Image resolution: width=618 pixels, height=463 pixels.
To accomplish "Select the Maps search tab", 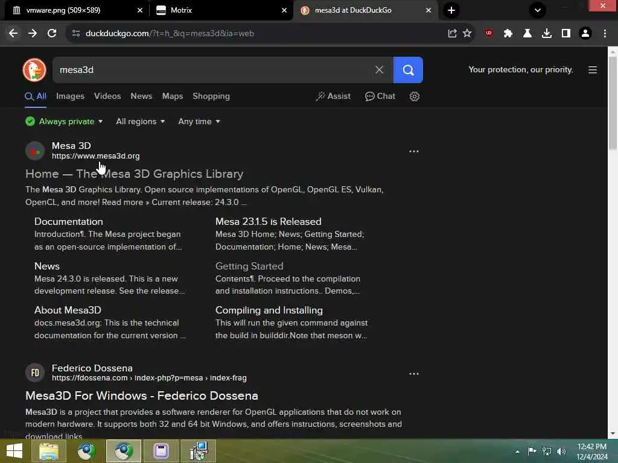I will (x=173, y=96).
